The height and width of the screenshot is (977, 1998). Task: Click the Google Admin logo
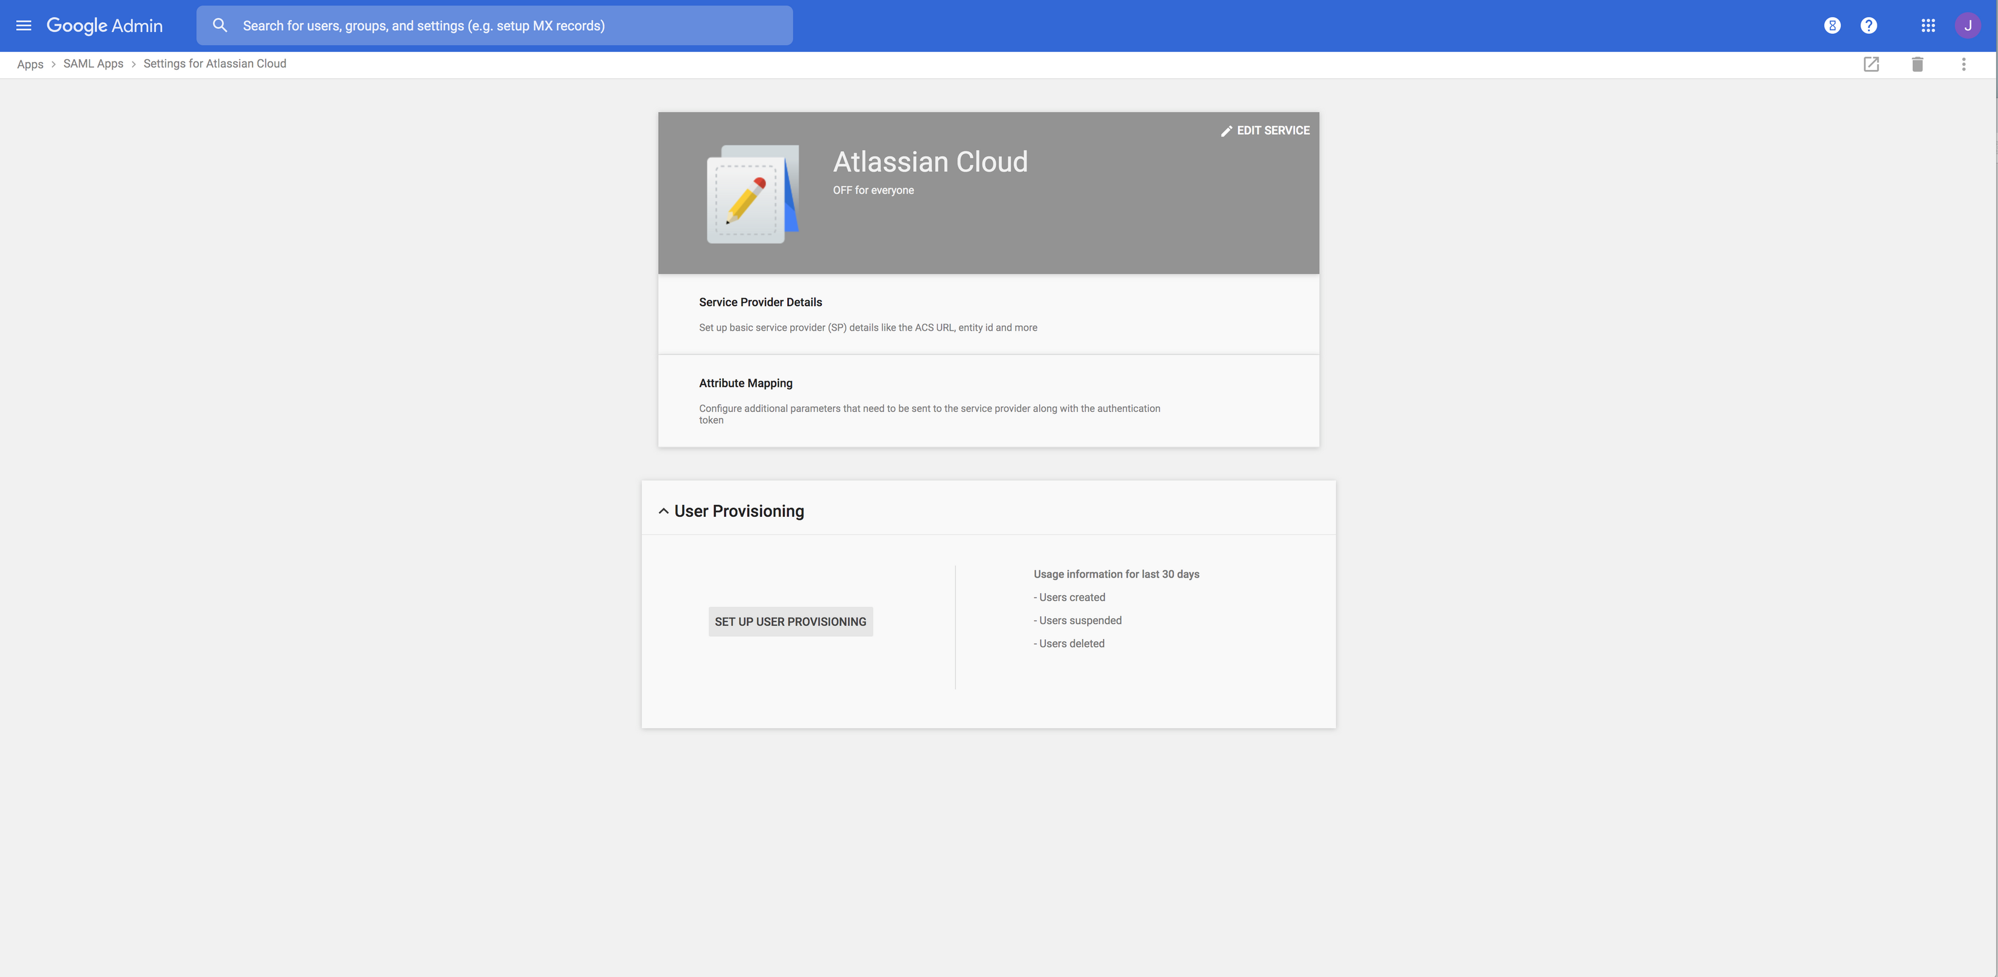(x=105, y=25)
